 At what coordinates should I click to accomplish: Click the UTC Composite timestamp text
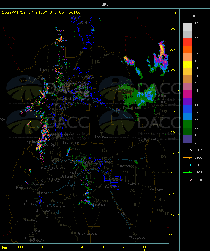point(41,12)
